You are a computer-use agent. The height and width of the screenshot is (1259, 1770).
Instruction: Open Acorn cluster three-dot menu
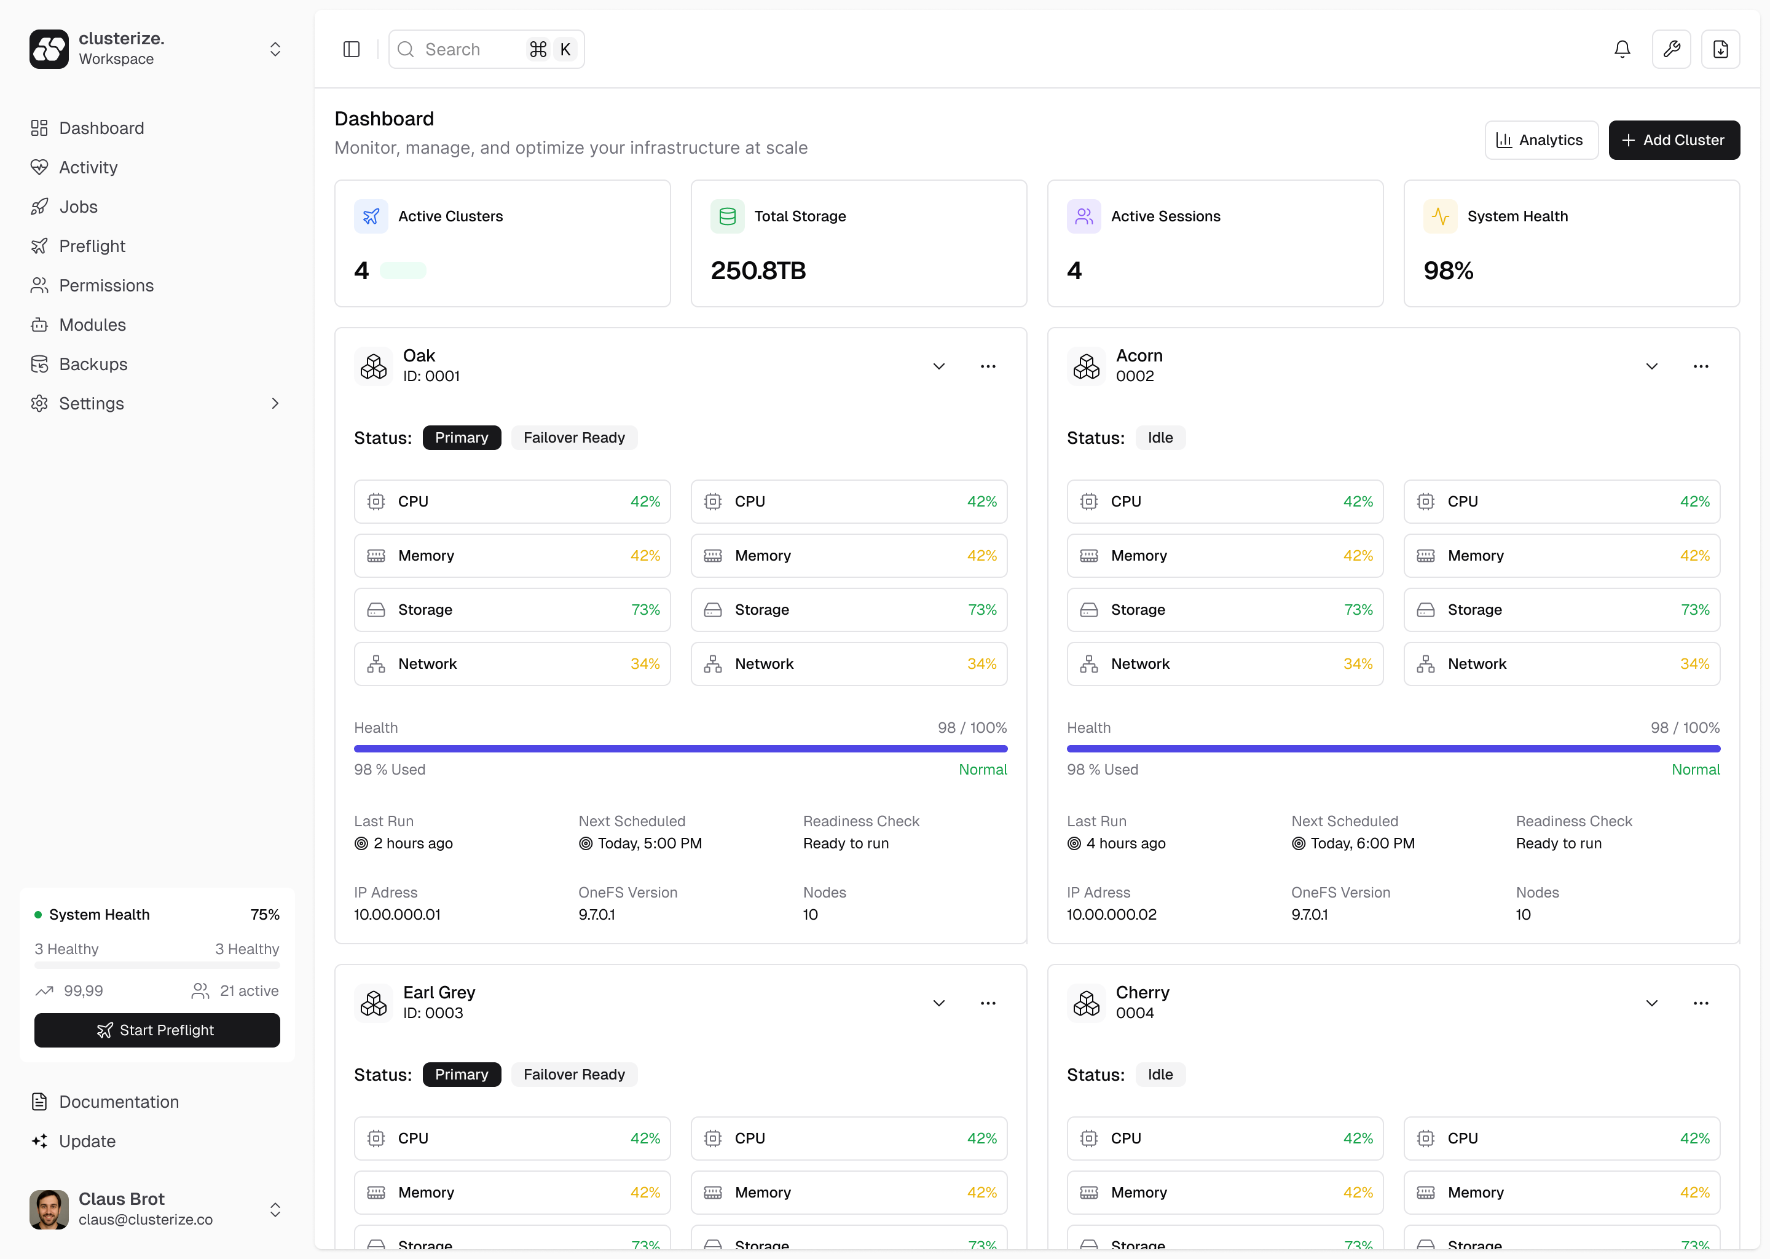[1701, 366]
